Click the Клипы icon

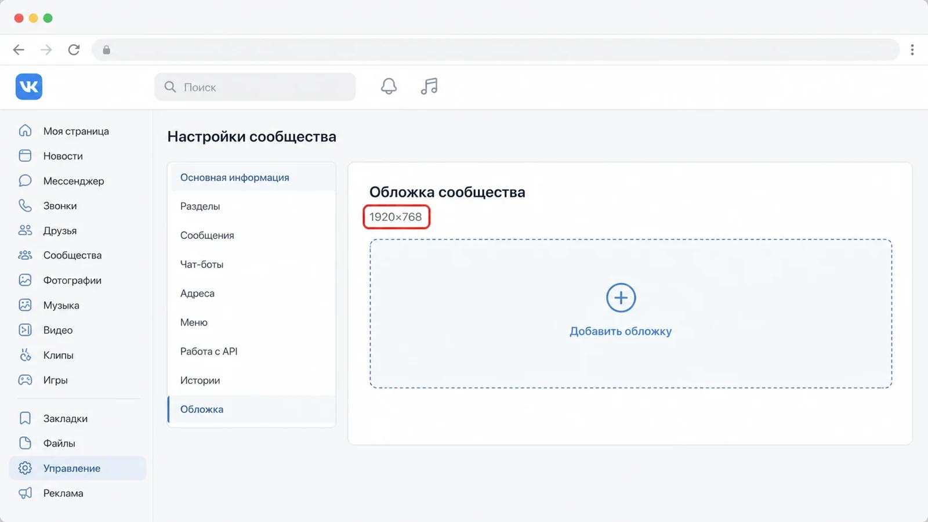click(25, 355)
